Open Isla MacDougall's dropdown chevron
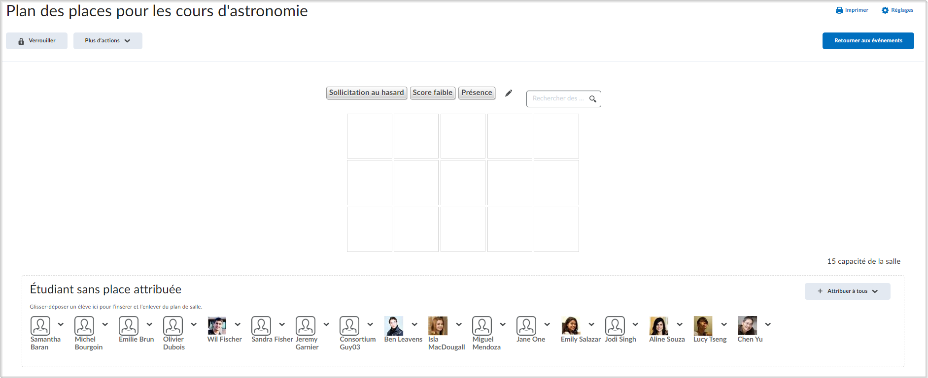 click(459, 324)
